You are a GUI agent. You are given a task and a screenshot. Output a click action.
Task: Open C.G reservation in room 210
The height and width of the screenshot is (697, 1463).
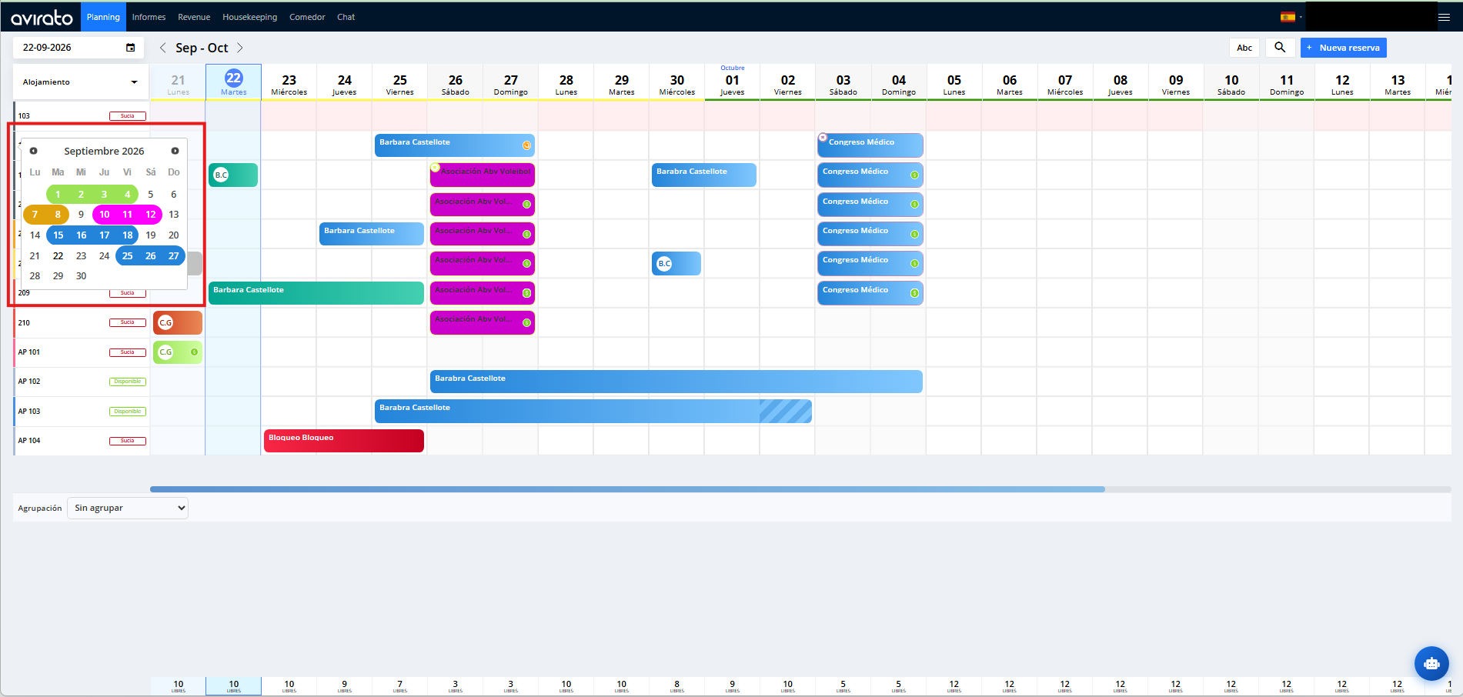pos(178,322)
